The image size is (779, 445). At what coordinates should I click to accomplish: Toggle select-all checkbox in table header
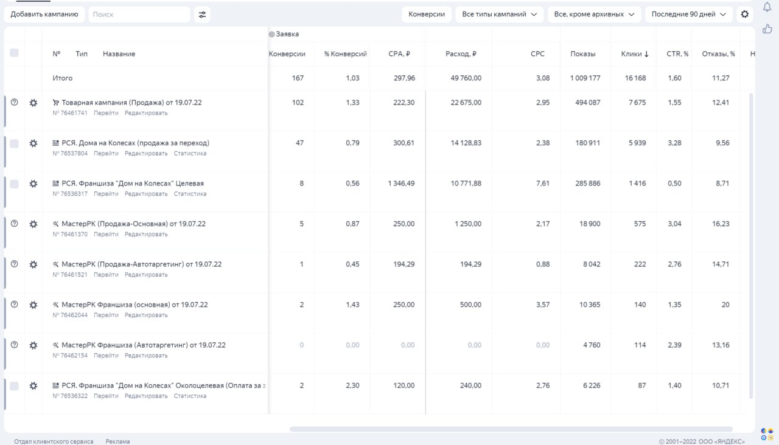coord(14,53)
